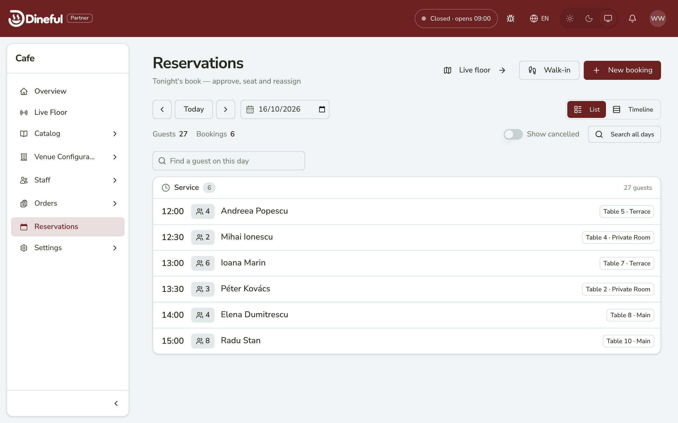Expand the Settings submenu

(68, 248)
